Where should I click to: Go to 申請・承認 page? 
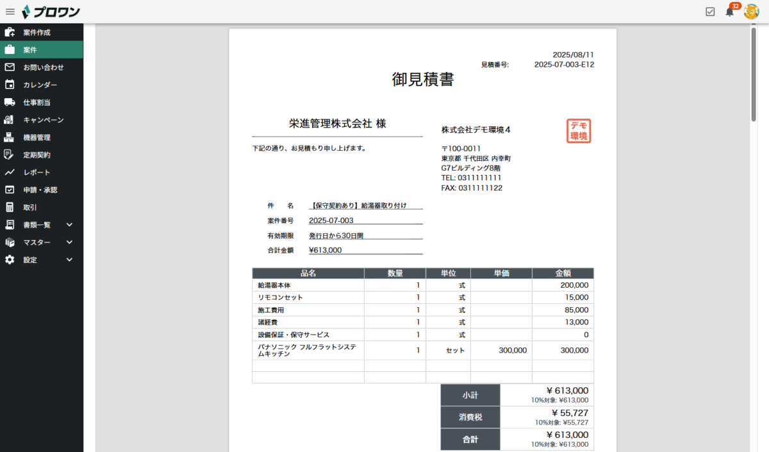pos(40,190)
